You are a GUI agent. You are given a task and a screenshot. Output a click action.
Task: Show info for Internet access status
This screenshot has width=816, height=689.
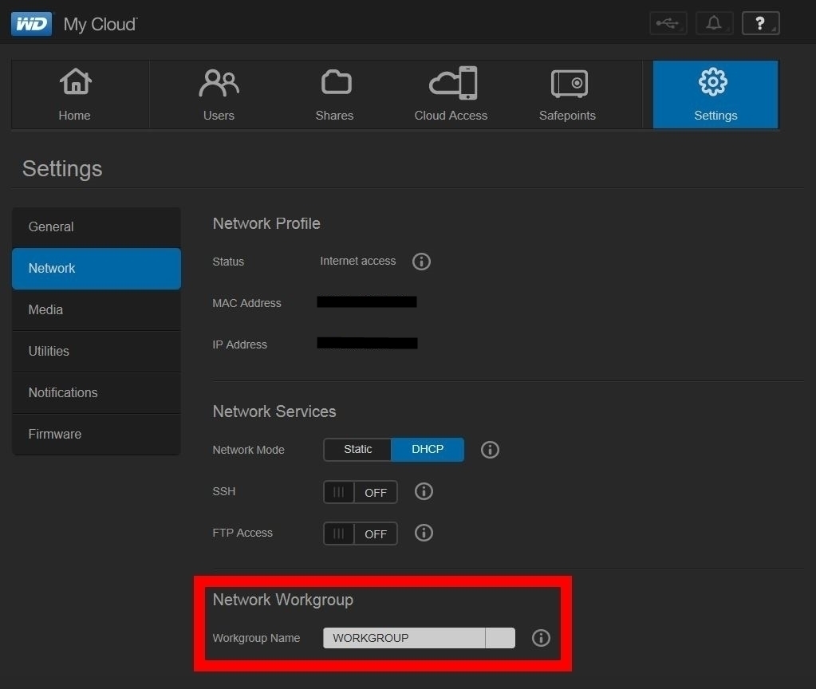[421, 262]
